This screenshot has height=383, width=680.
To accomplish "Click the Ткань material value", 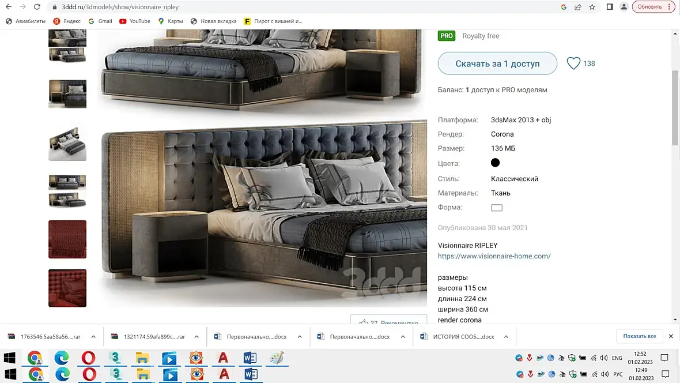I will click(x=500, y=193).
